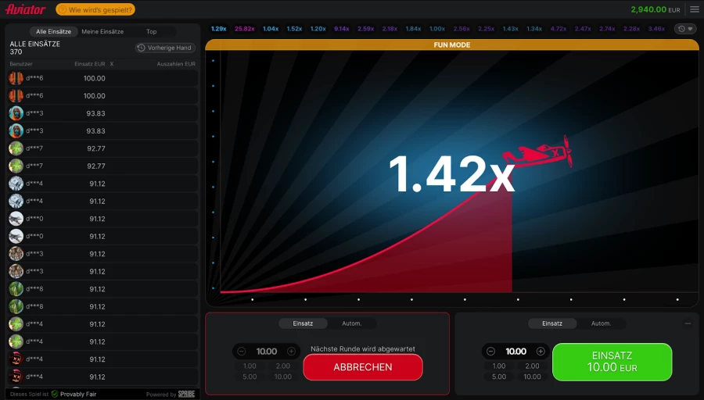Show Vorherige Hand results
Screen dimensions: 704x400
(x=164, y=48)
